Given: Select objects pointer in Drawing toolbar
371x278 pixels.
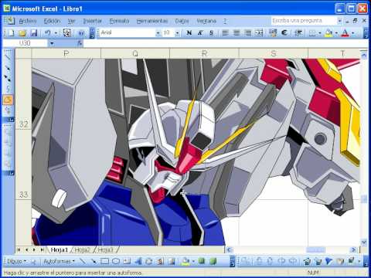Looking at the screenshot, I should (x=34, y=261).
